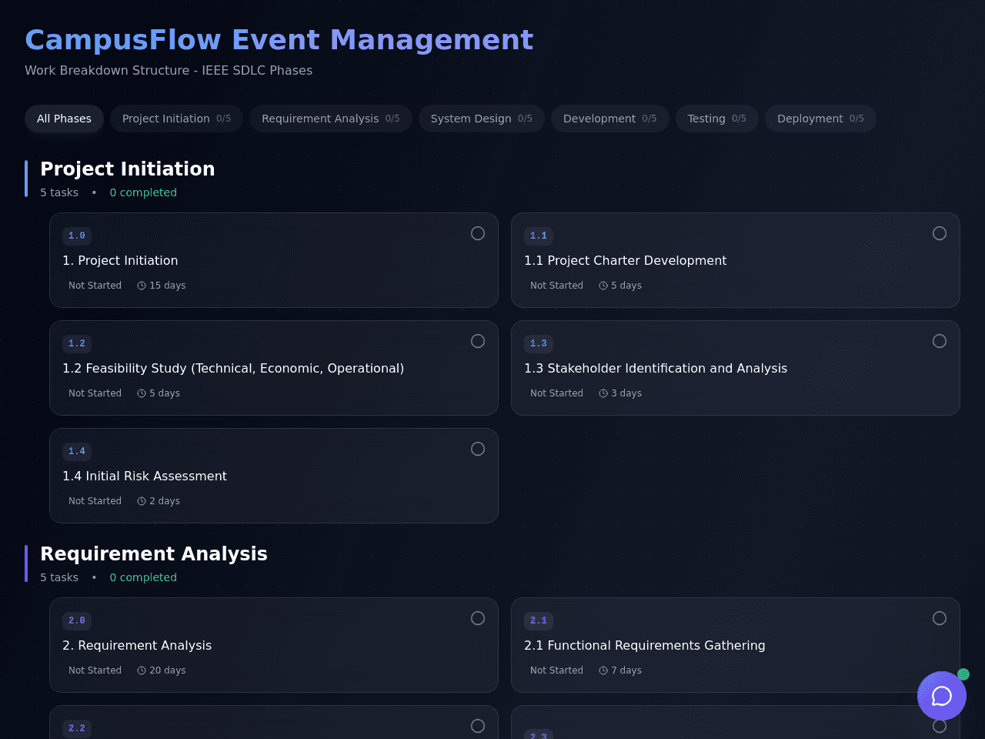Click the '7 days' duration text
The width and height of the screenshot is (985, 739).
(x=626, y=670)
